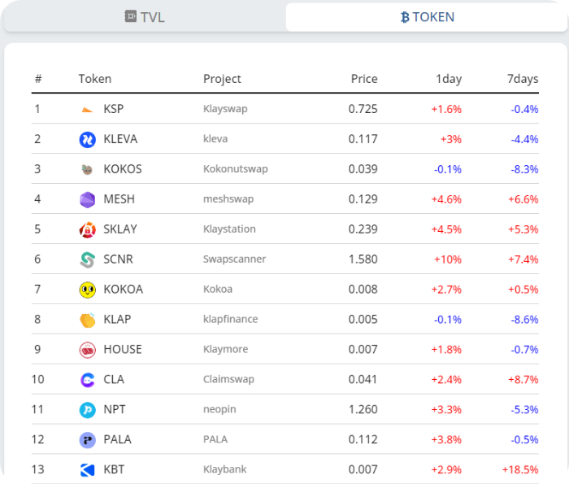The image size is (569, 484).
Task: Click the KLEVA token logo icon
Action: pos(87,139)
